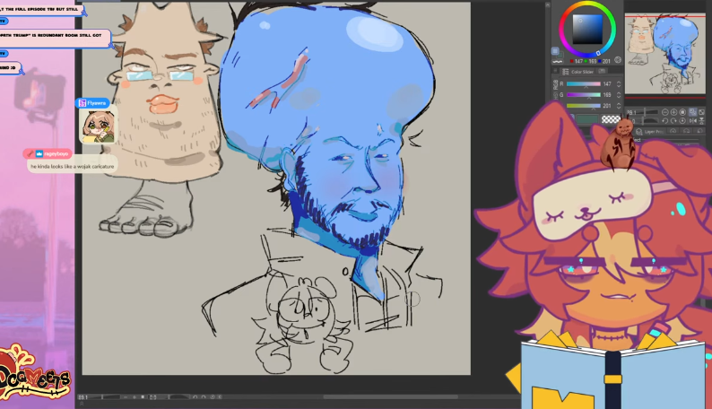Click inside the color wheel's saturation square
This screenshot has width=712, height=409.
(x=587, y=29)
